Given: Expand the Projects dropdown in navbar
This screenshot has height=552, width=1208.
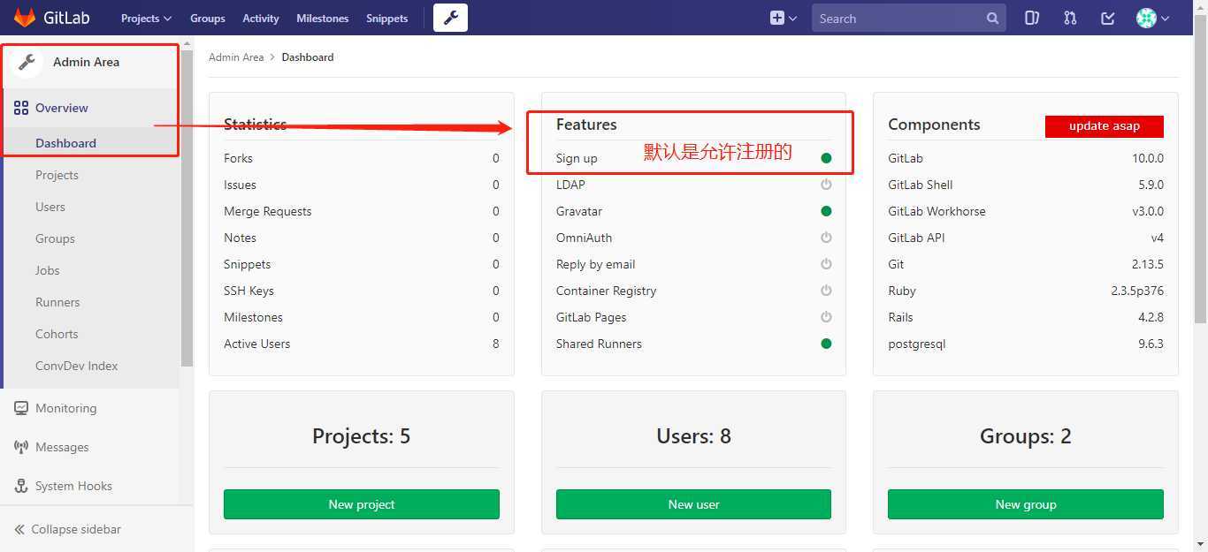Looking at the screenshot, I should (146, 18).
